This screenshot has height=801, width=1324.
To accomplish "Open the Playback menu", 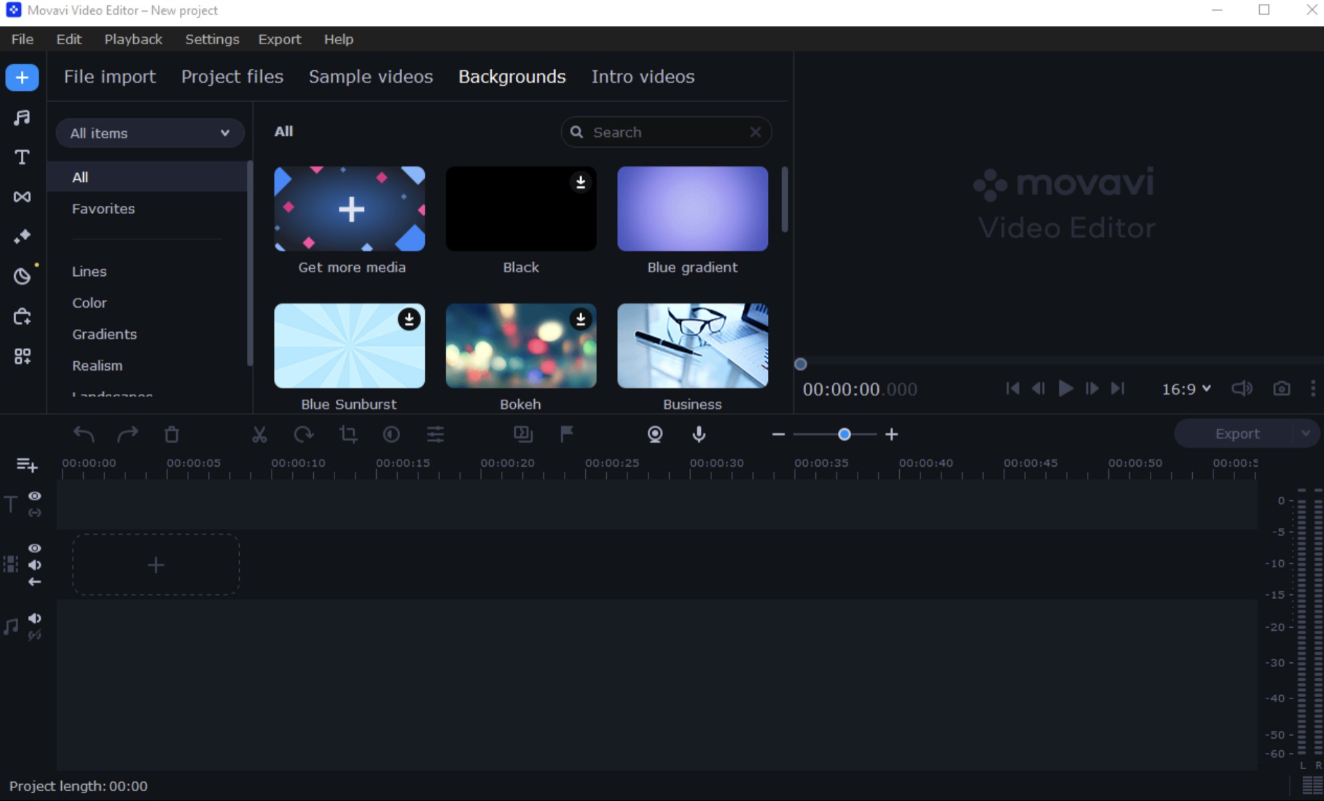I will click(133, 39).
